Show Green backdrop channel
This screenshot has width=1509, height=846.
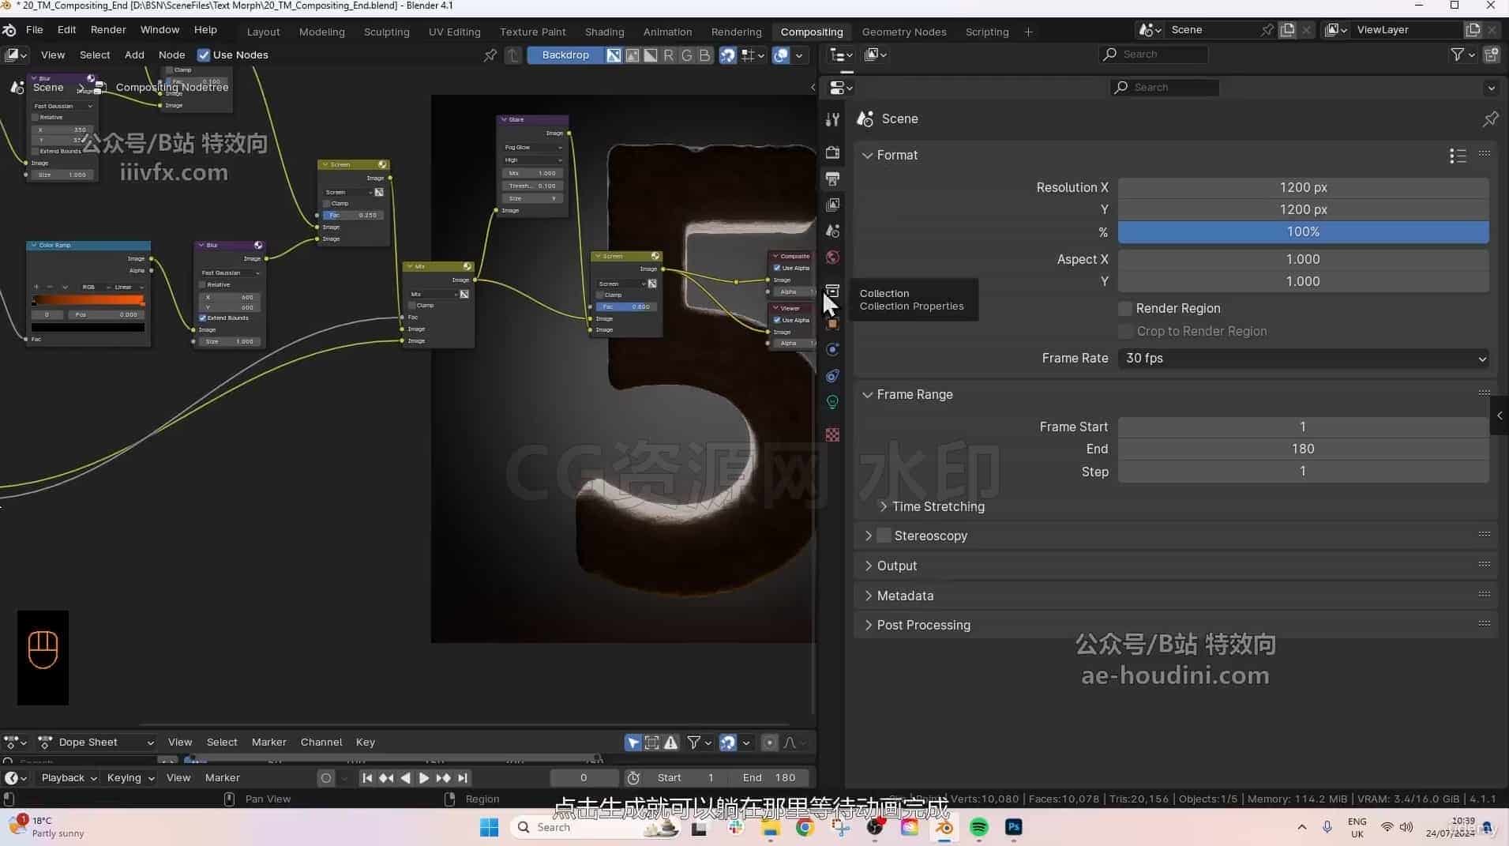[686, 55]
